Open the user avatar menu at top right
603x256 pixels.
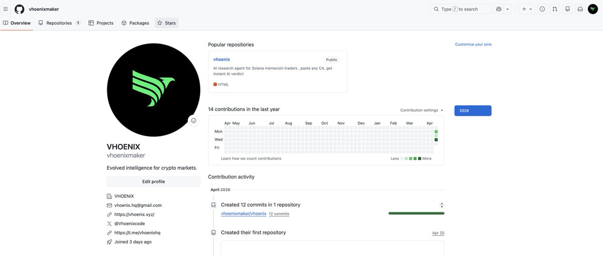[x=593, y=9]
